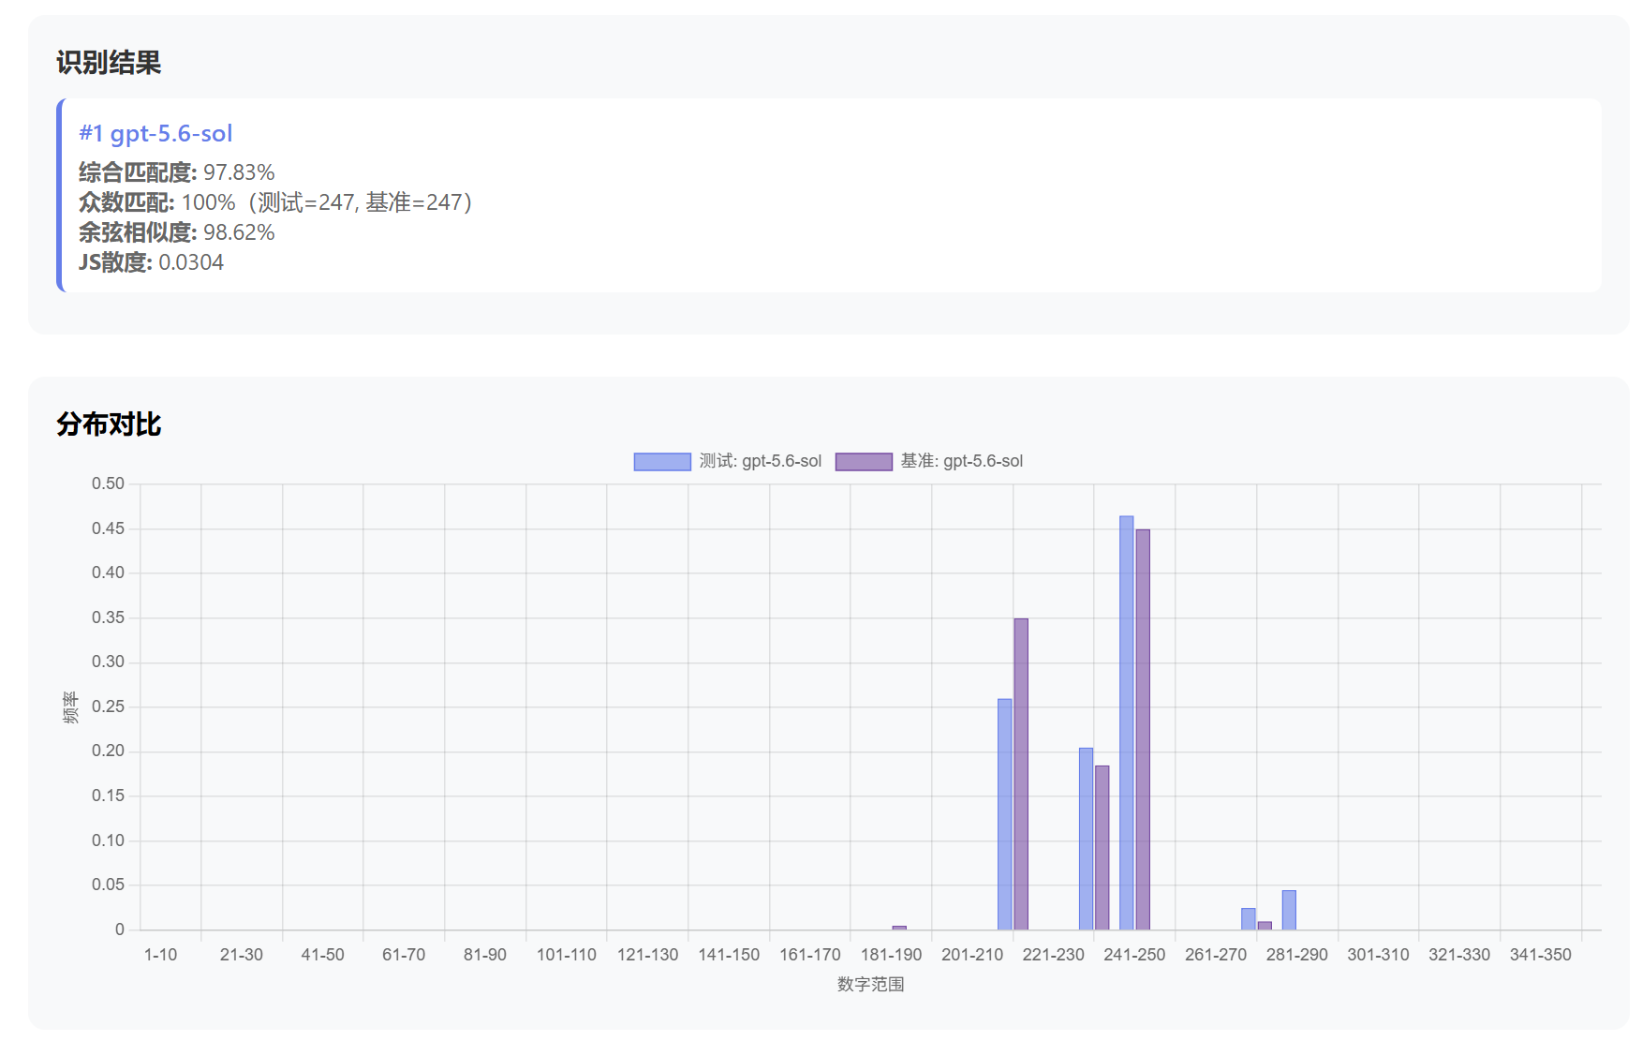
Task: Click the 181-190 x-axis label
Action: pos(891,955)
